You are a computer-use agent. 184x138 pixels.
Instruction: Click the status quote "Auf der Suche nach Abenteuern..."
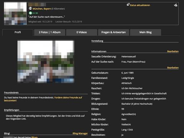point(46,17)
